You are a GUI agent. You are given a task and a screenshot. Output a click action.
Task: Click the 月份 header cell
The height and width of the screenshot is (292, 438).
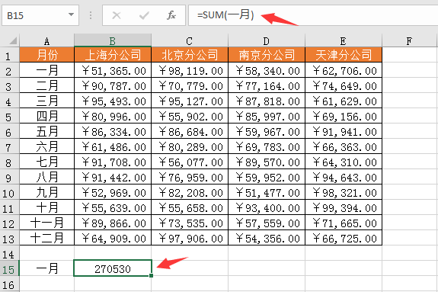coord(47,55)
